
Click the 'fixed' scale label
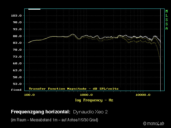point(16,90)
